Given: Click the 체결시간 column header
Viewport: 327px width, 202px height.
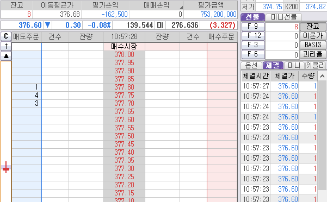Looking at the screenshot, I should point(256,76).
